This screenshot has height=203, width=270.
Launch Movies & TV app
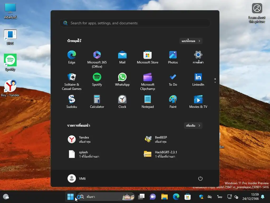pos(198,102)
